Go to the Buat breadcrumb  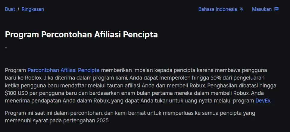(10, 9)
